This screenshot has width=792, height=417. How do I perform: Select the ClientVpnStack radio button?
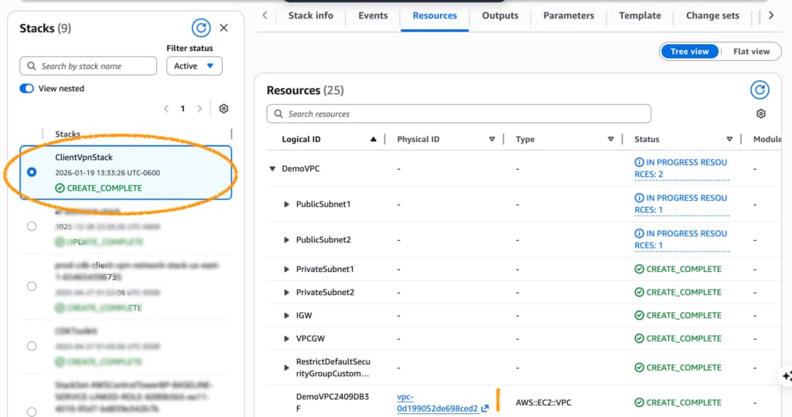click(32, 172)
